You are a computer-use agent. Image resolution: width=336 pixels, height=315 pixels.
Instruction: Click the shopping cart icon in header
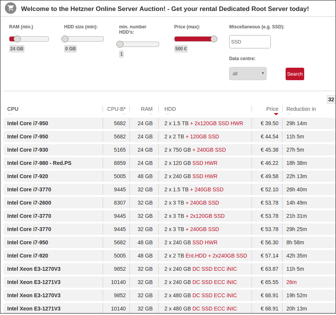click(11, 8)
